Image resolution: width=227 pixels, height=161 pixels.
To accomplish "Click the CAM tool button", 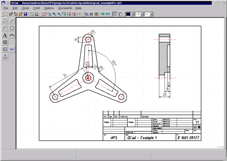I will pyautogui.click(x=5, y=57).
